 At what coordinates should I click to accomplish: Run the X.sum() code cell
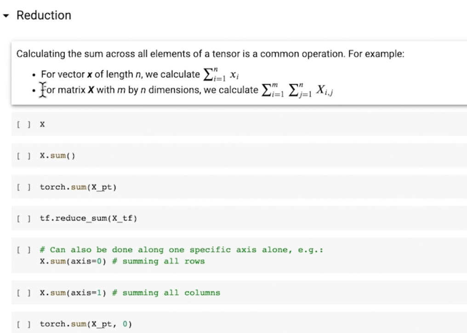[x=22, y=155]
